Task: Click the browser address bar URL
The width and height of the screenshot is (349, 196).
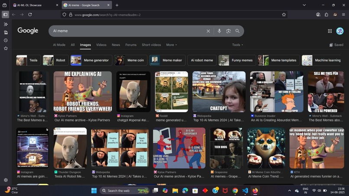Action: pyautogui.click(x=174, y=15)
